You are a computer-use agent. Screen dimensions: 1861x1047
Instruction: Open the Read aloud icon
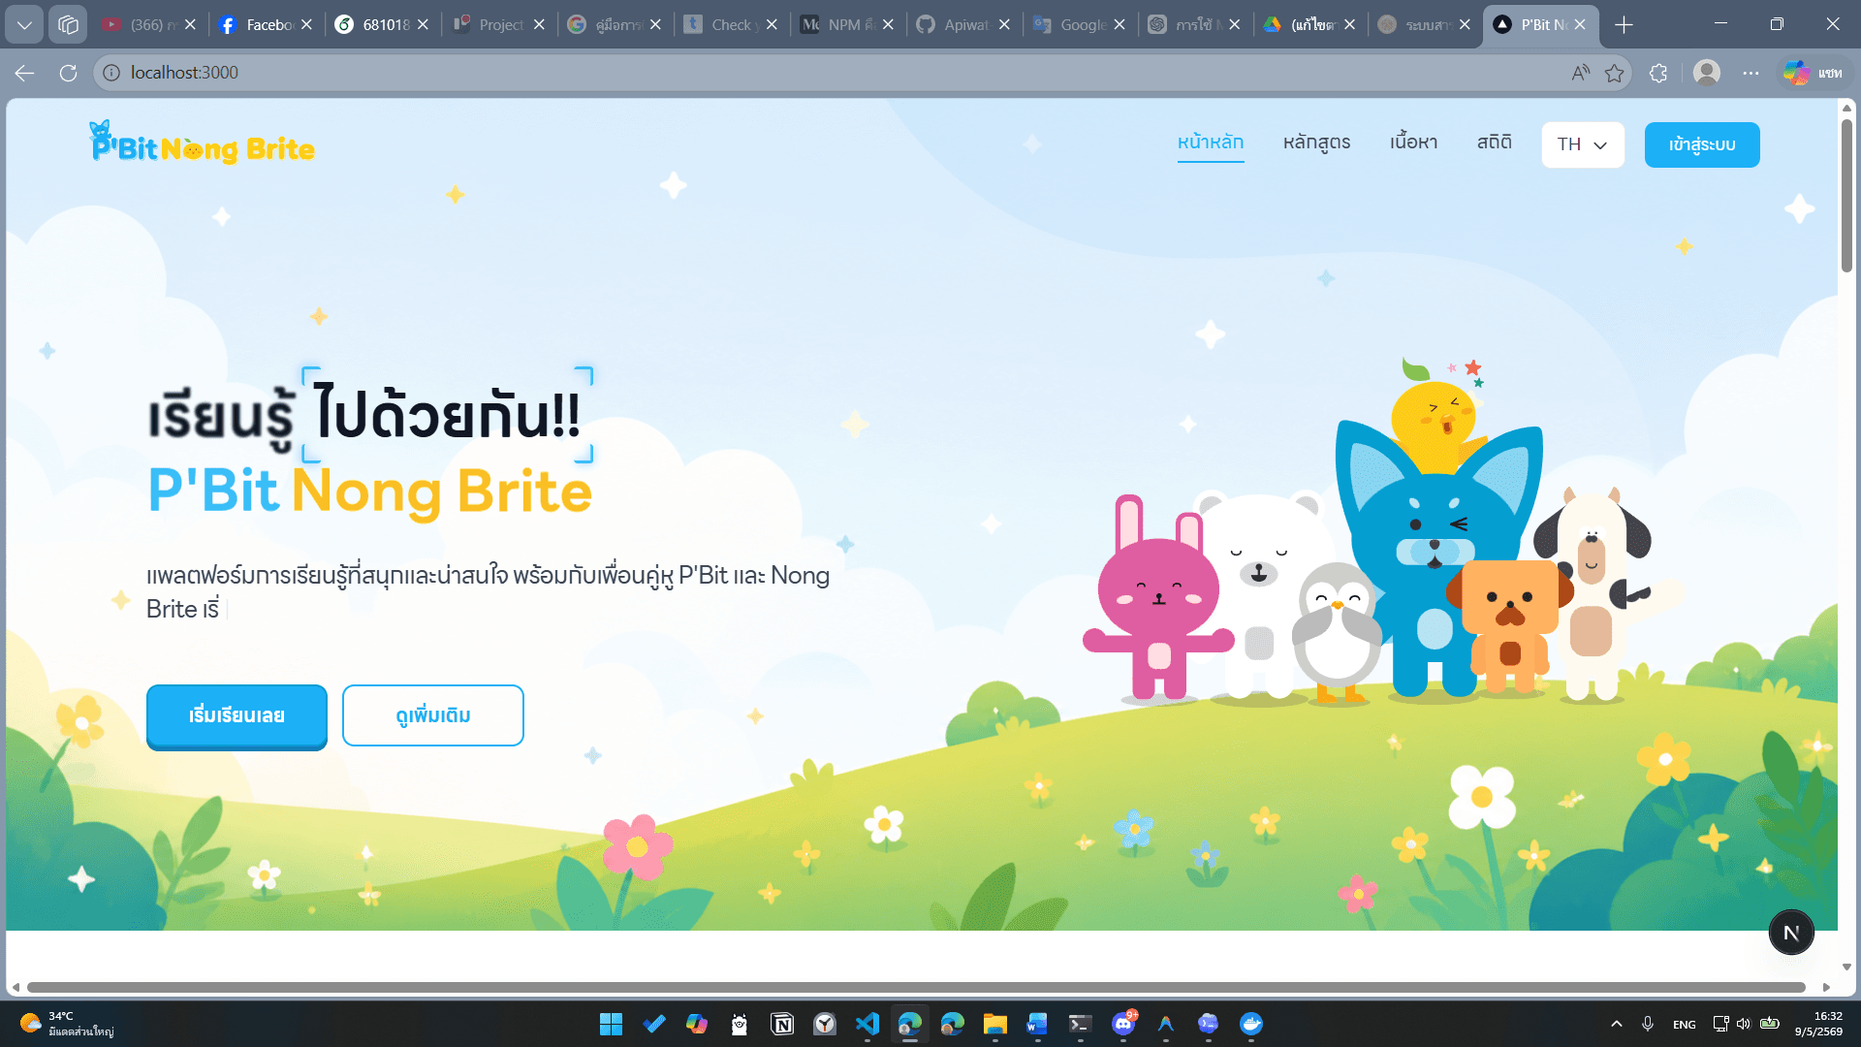1581,73
